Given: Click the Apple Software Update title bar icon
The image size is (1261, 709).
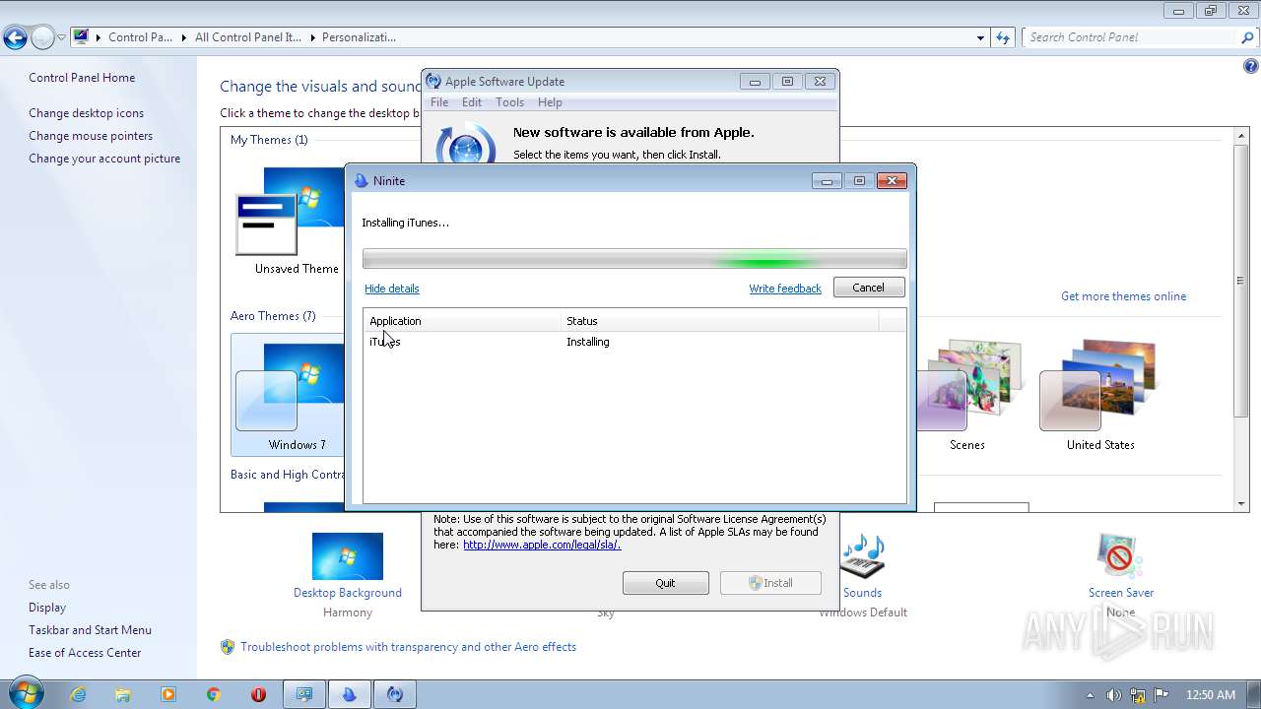Looking at the screenshot, I should 432,82.
